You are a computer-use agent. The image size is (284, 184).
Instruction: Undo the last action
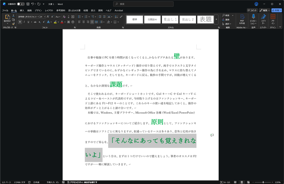click(x=32, y=4)
